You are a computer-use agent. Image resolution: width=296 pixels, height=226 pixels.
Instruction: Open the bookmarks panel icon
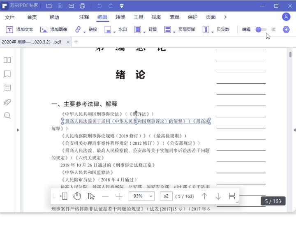click(x=7, y=74)
